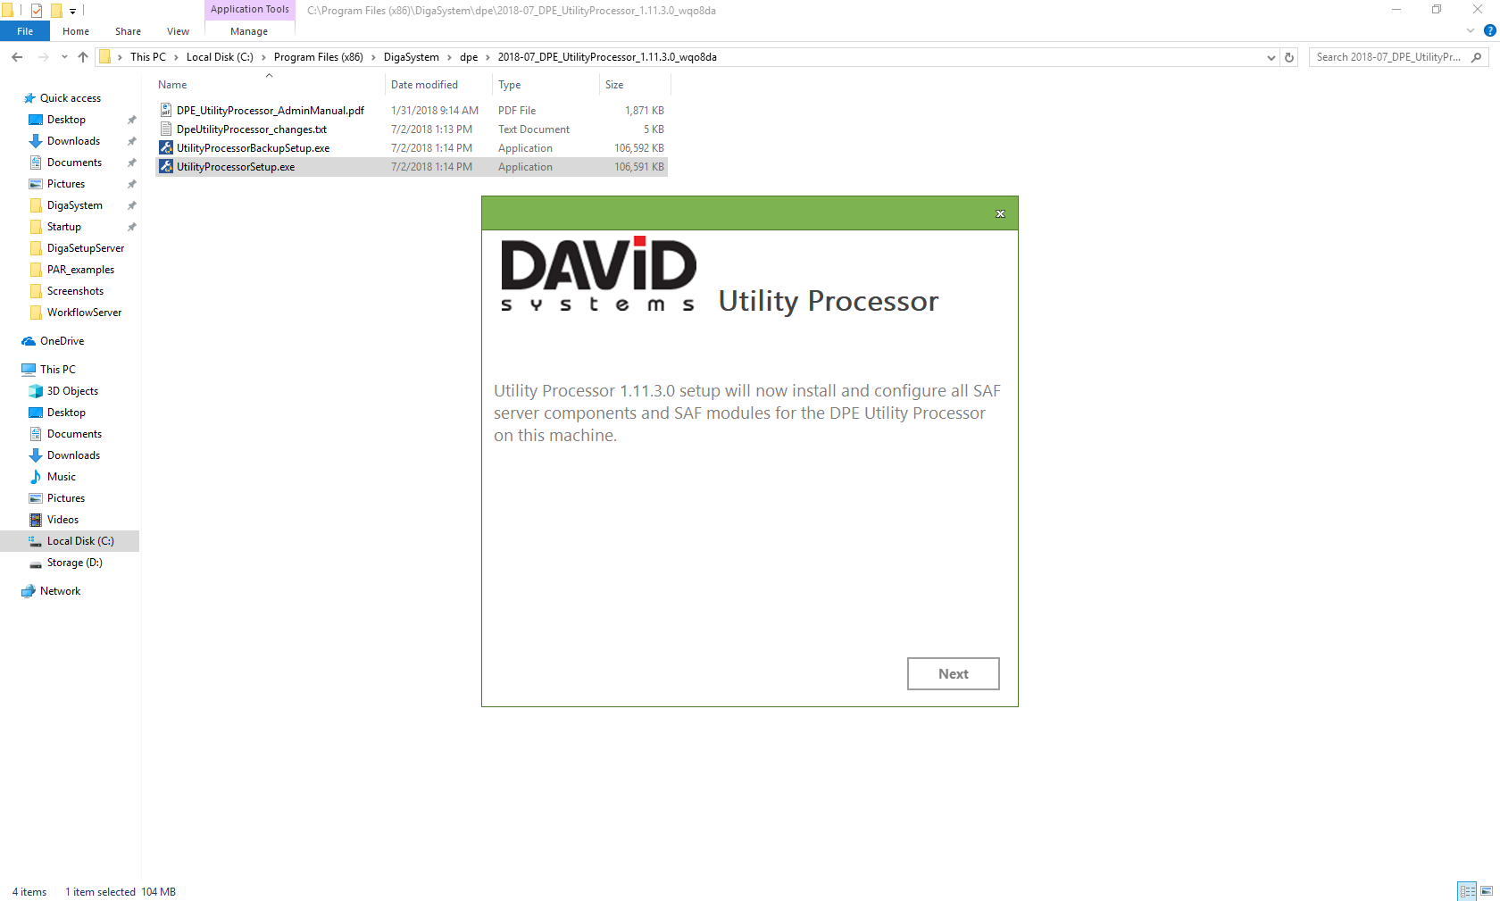Click the Back navigation arrow
Screen dimensions: 1500x901
[17, 57]
